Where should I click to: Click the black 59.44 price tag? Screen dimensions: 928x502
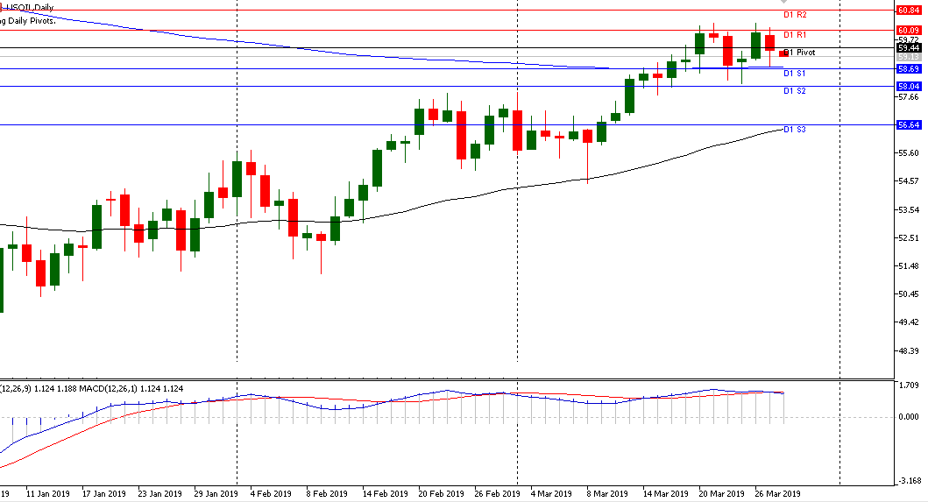[x=908, y=48]
